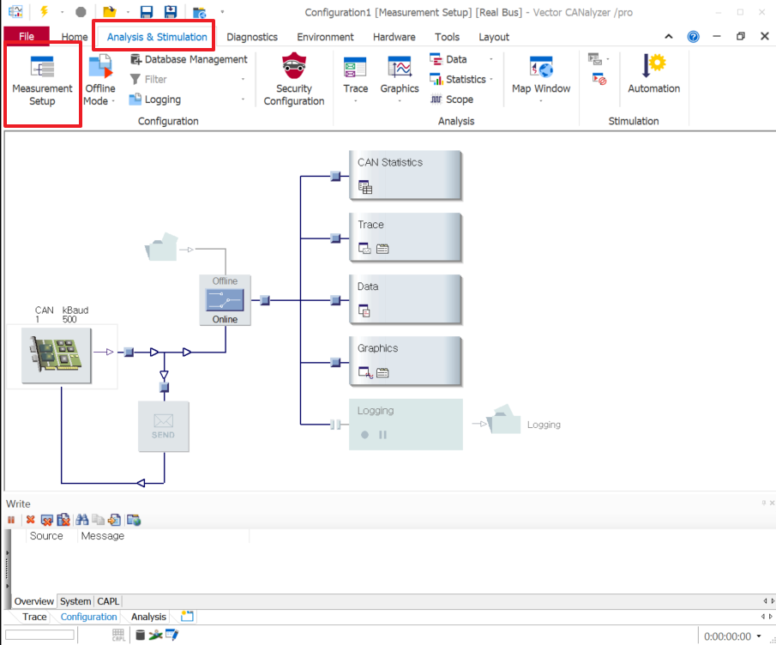Click the Save As disk icon with arrow
This screenshot has width=776, height=645.
pos(171,12)
